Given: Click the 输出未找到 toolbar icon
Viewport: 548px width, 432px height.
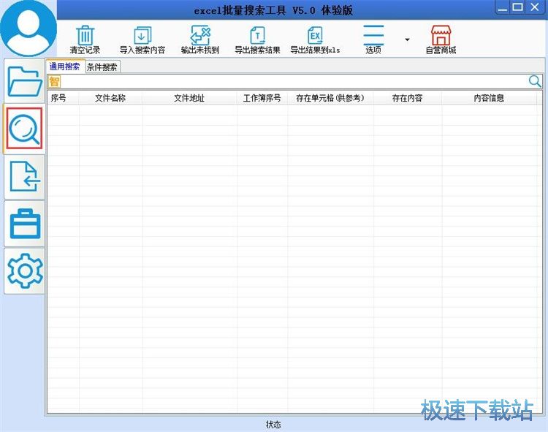Looking at the screenshot, I should coord(200,35).
